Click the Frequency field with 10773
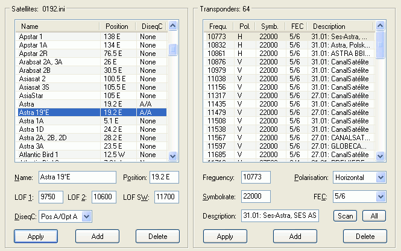This screenshot has width=401, height=251. point(256,177)
